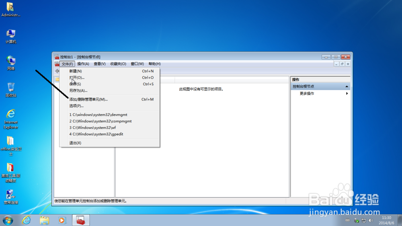Select 添加/删除管理单元(M)... menu entry
The width and height of the screenshot is (402, 226).
[109, 99]
